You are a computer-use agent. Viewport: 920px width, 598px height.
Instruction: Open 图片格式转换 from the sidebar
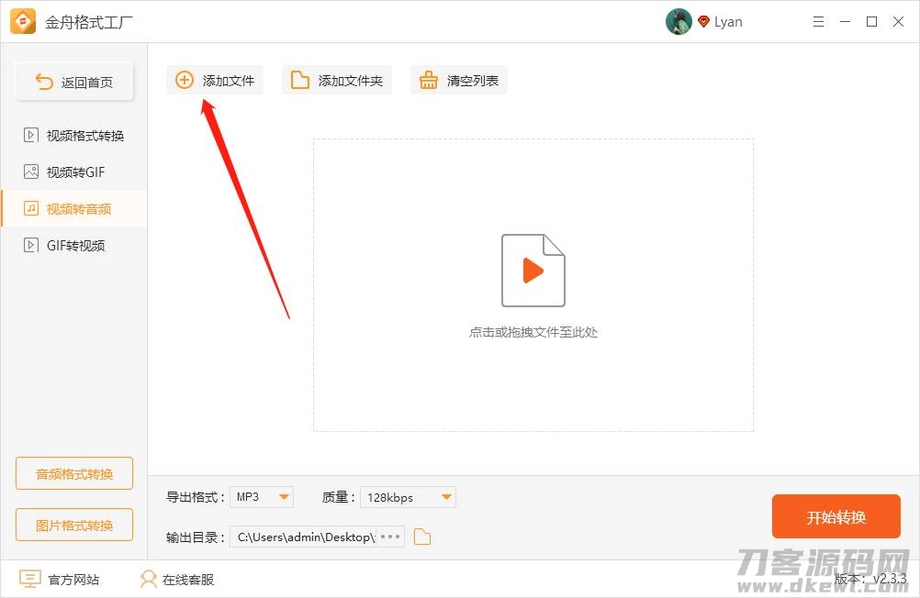point(73,525)
